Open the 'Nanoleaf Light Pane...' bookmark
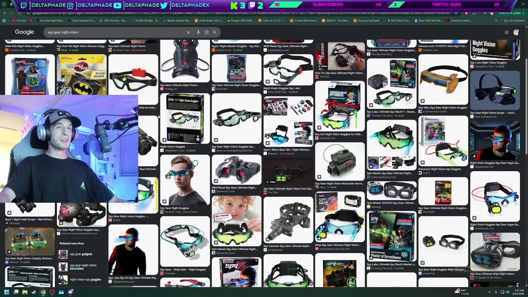528x297 pixels. tap(50, 21)
